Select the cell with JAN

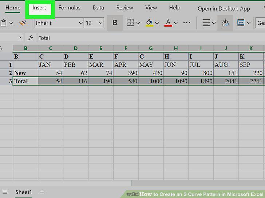[51, 65]
